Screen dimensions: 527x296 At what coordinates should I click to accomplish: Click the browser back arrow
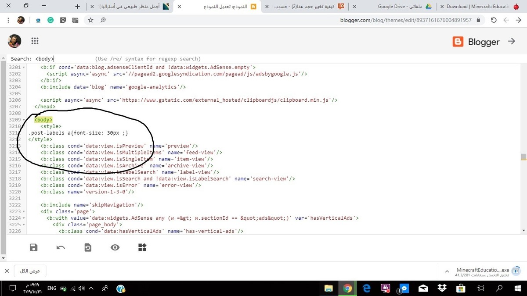coord(518,20)
